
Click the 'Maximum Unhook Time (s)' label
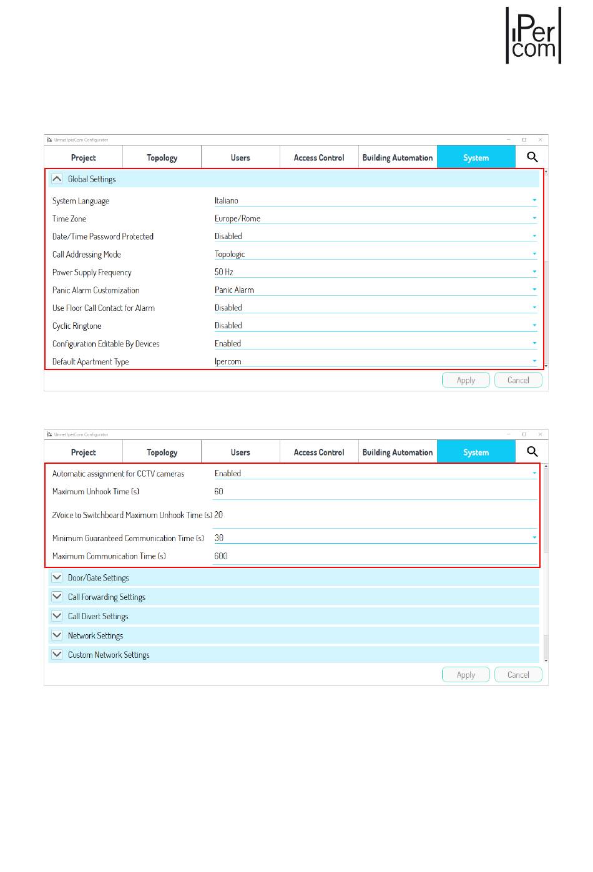pyautogui.click(x=96, y=492)
